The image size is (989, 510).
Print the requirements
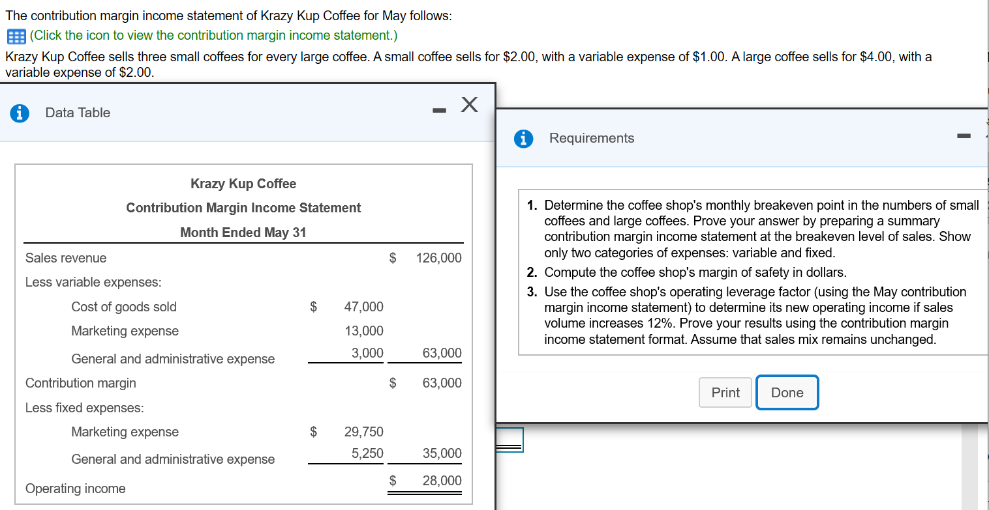pos(725,393)
